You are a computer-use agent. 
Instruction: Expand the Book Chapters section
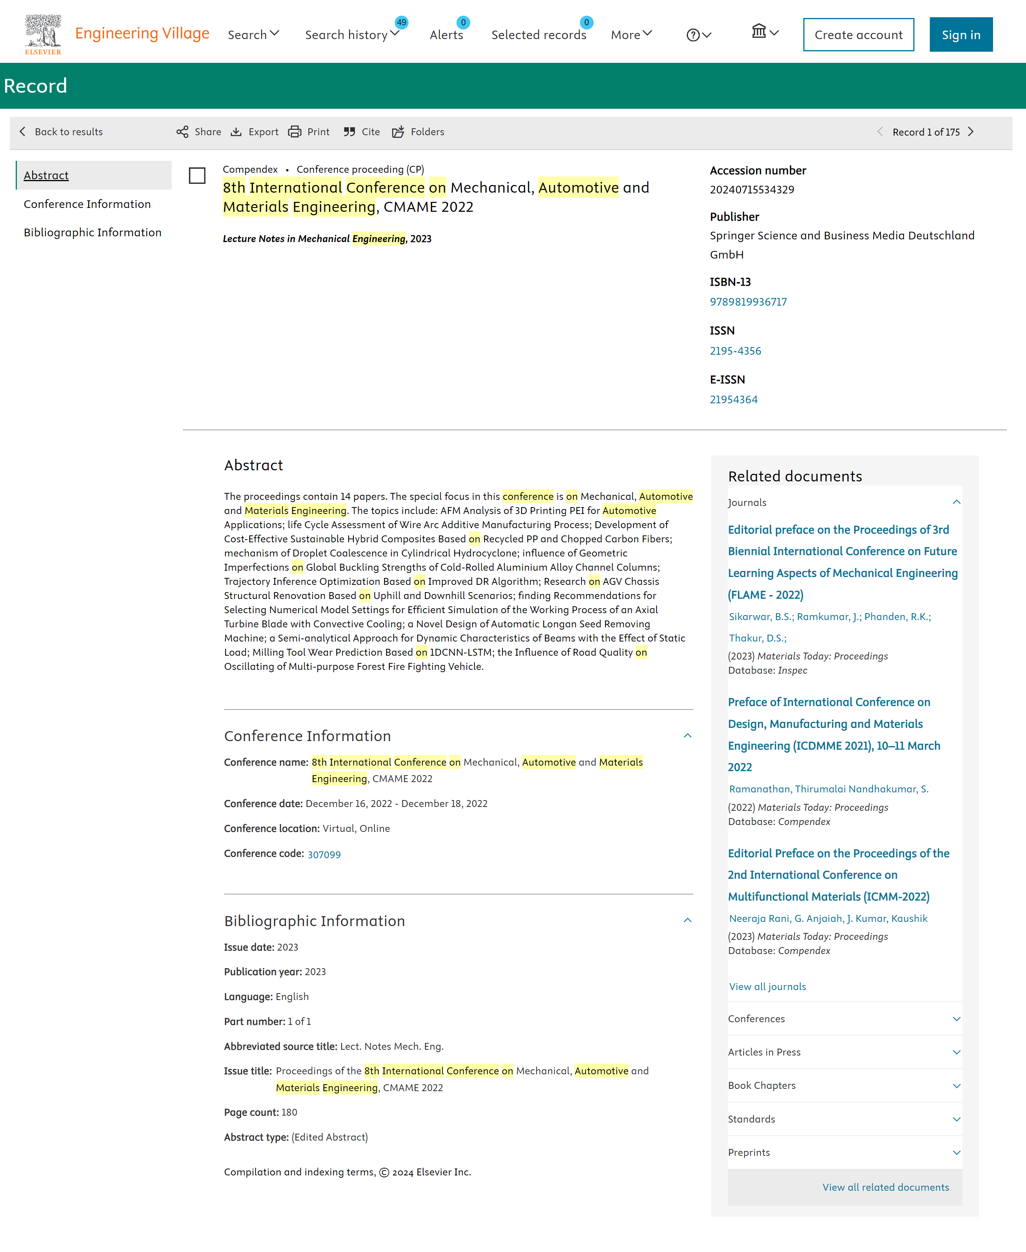(x=845, y=1086)
